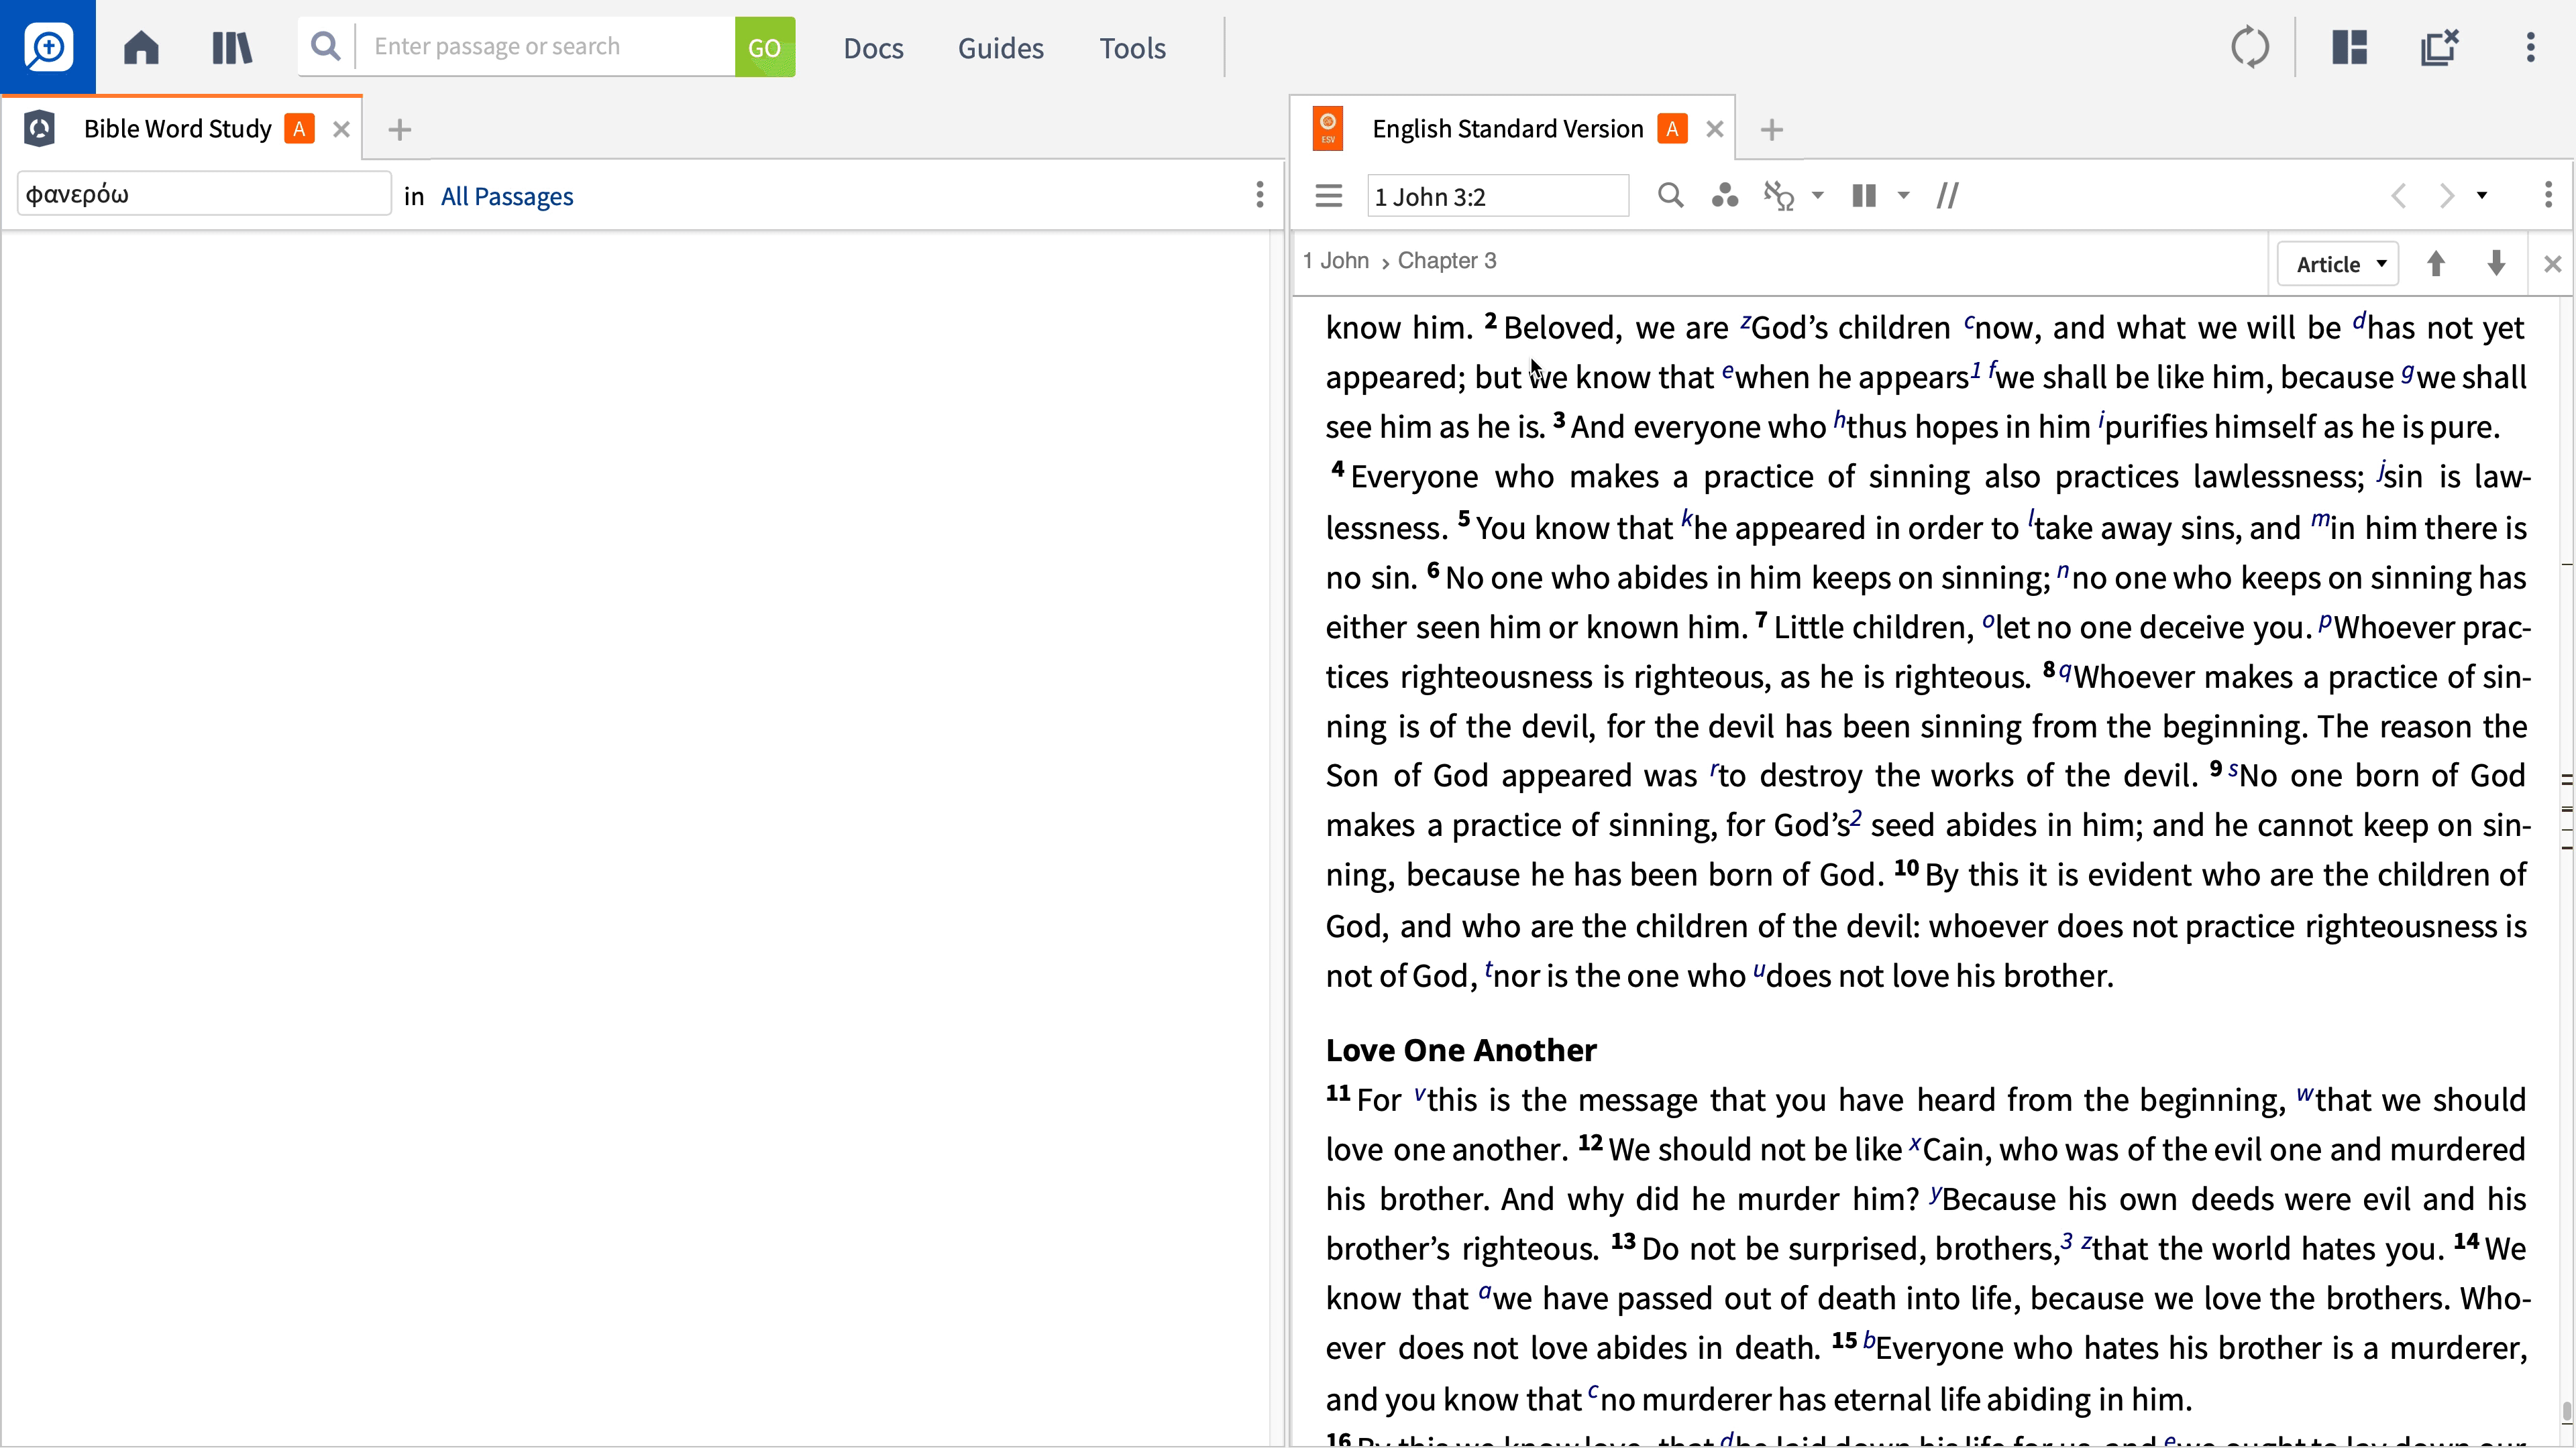Viewport: 2576px width, 1448px height.
Task: Click the Bible Word Study tab icon
Action: click(39, 129)
